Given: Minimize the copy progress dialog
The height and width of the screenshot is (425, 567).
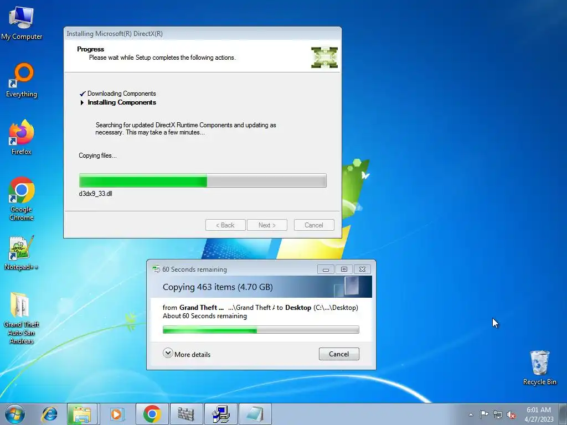Looking at the screenshot, I should tap(326, 269).
